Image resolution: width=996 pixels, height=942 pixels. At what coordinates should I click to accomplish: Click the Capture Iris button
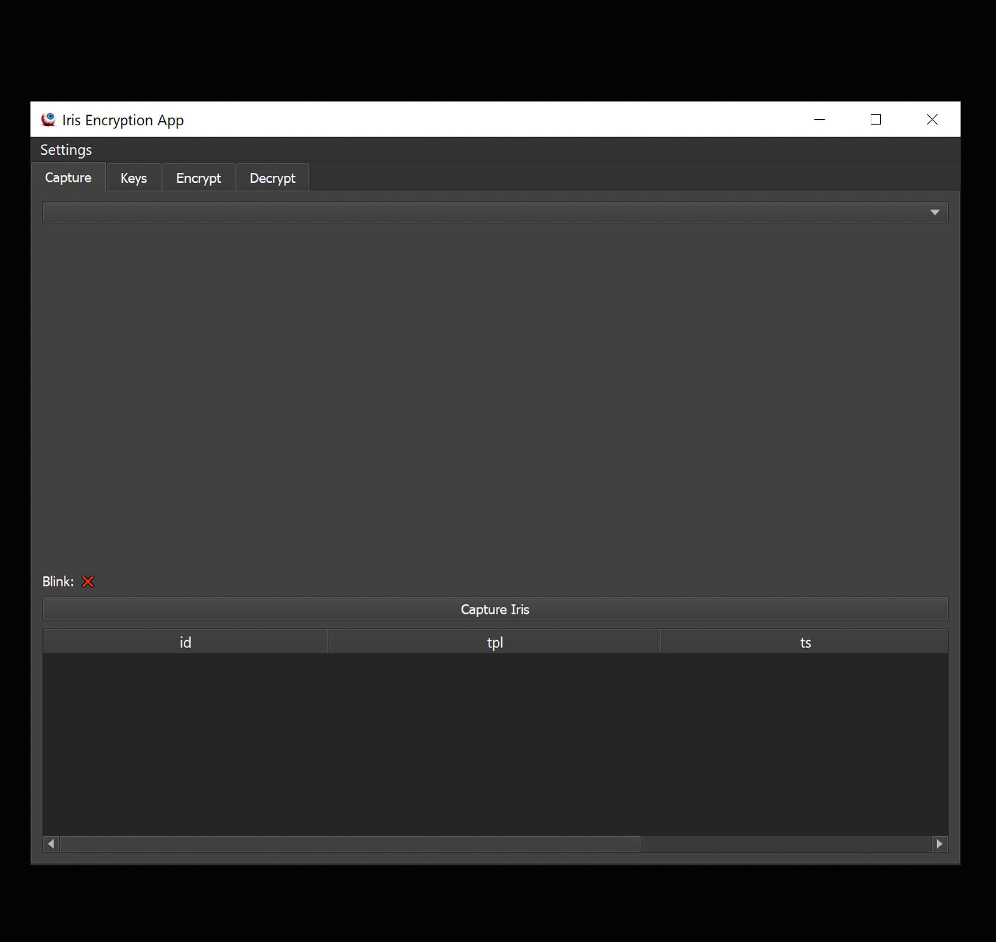496,609
